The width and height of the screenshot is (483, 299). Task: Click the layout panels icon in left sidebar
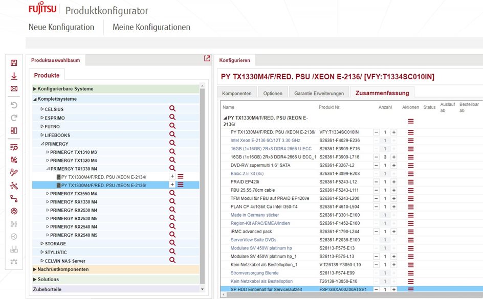click(x=14, y=130)
